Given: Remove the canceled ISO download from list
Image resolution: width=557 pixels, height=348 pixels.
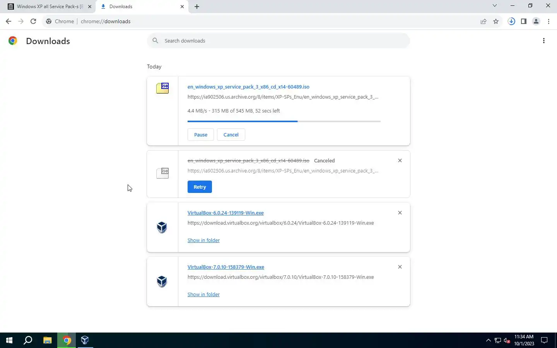Looking at the screenshot, I should click(400, 160).
